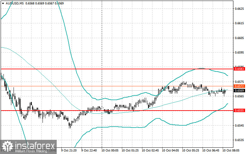Click the 0.6605 price axis value
This screenshot has height=154, width=246.
(239, 38)
